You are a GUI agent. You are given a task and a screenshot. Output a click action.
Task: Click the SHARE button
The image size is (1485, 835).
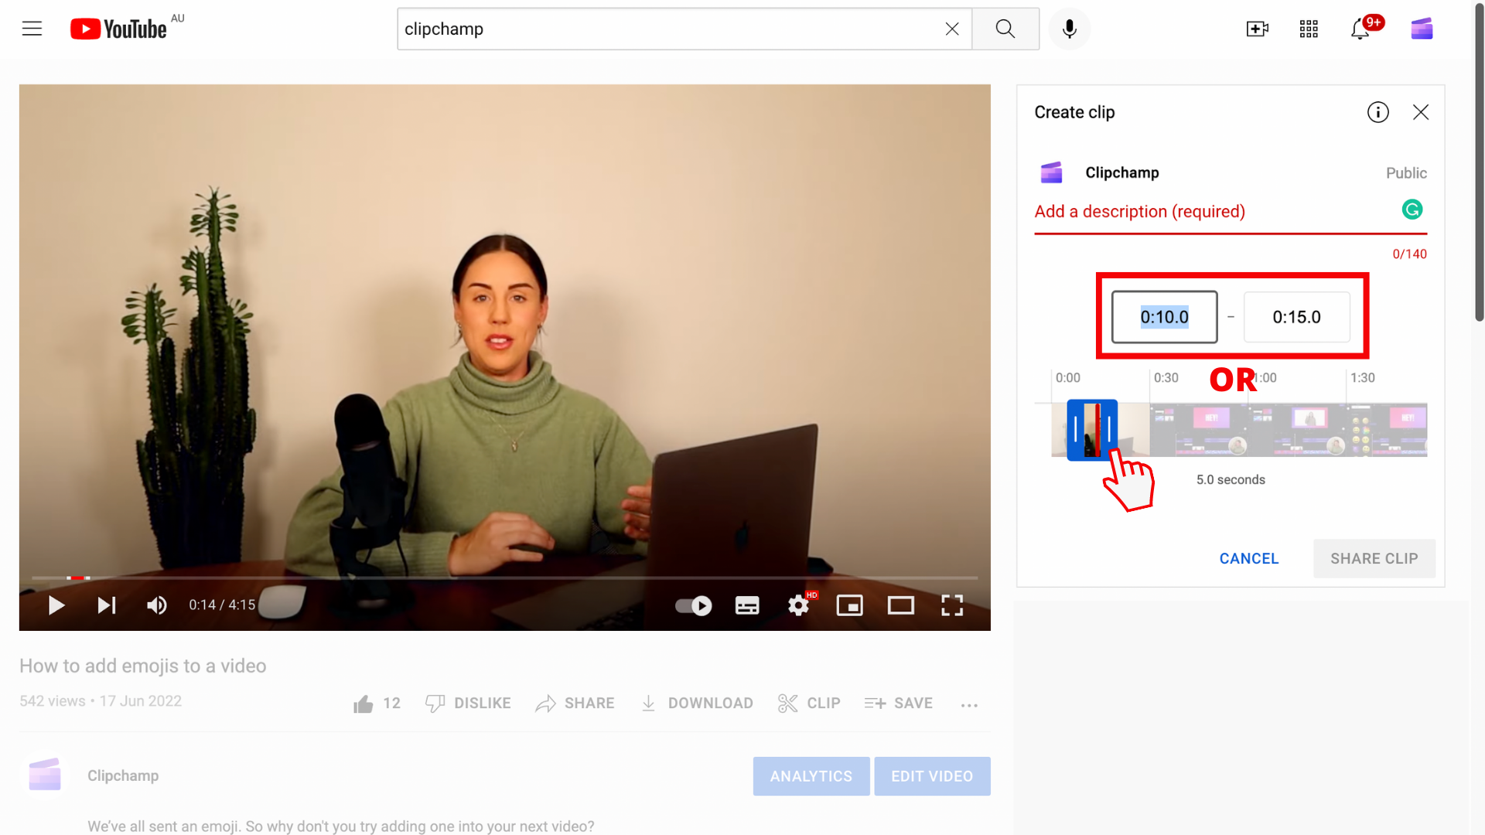(575, 704)
